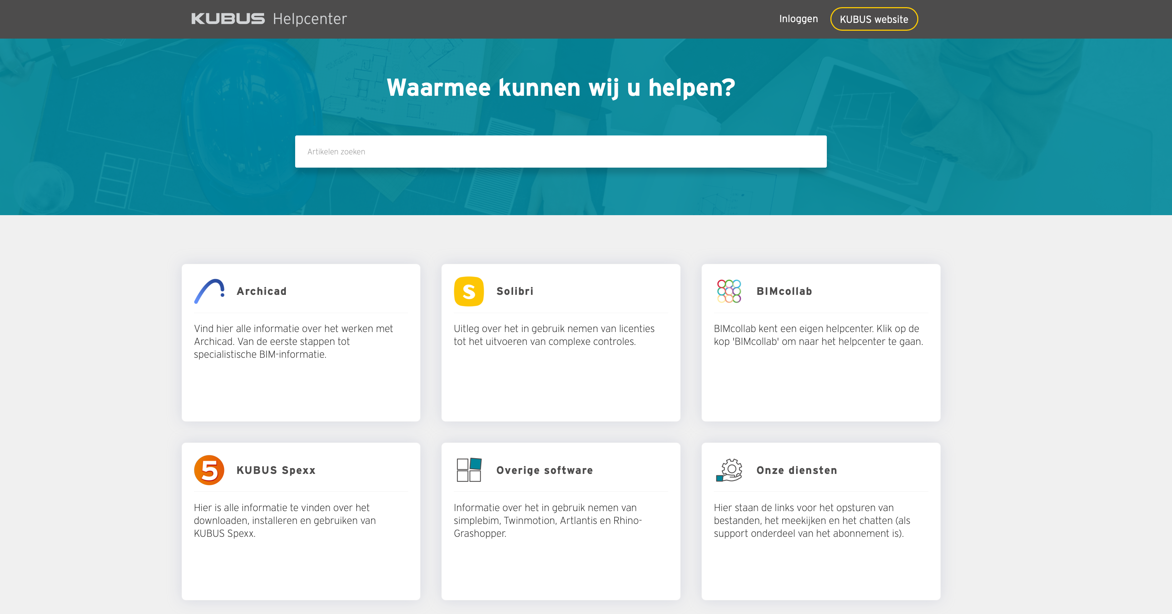Open the Overige software category heading
The height and width of the screenshot is (614, 1172).
(x=545, y=470)
